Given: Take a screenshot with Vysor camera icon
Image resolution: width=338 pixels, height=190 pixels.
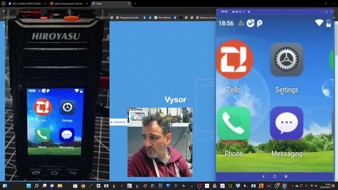Looking at the screenshot, I should tap(233, 12).
